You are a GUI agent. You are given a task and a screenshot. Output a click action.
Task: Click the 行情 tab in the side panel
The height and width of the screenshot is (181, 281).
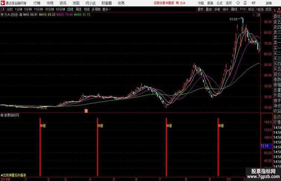tap(277, 122)
